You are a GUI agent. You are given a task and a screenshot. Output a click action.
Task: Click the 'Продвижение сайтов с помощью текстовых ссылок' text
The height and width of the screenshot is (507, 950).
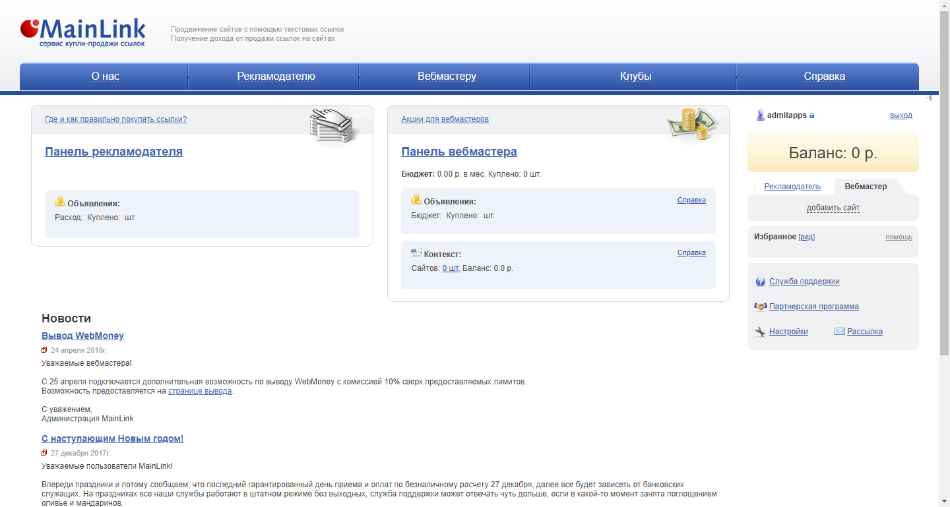pyautogui.click(x=257, y=29)
